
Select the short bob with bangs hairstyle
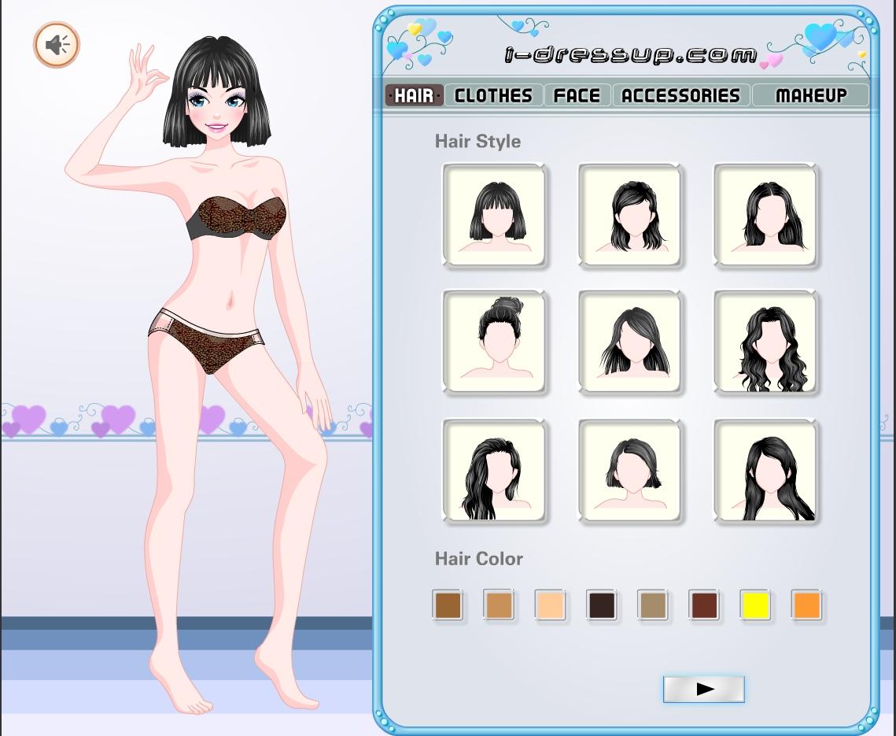pos(494,215)
